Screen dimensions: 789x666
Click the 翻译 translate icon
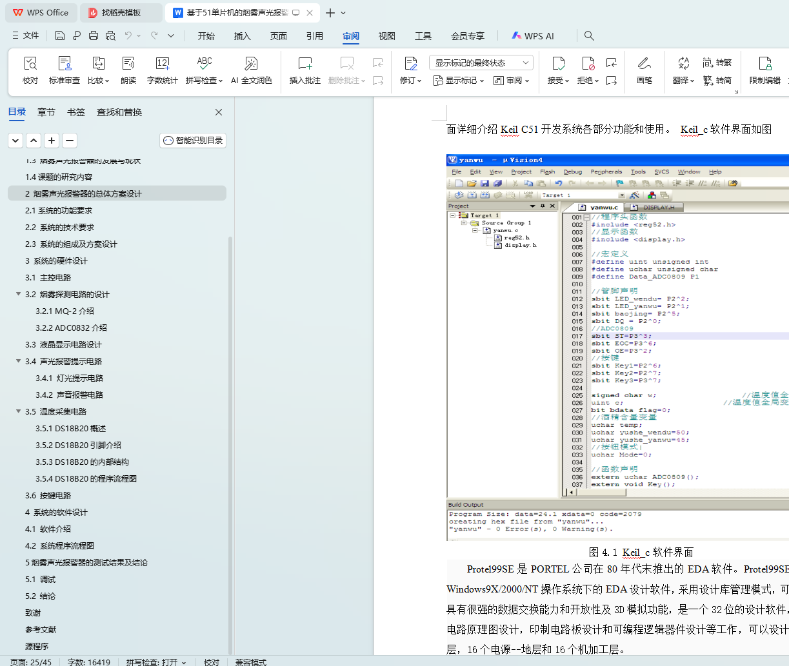[684, 63]
